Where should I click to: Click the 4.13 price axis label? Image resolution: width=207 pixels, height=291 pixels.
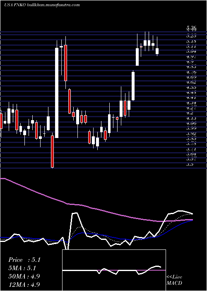(191, 118)
